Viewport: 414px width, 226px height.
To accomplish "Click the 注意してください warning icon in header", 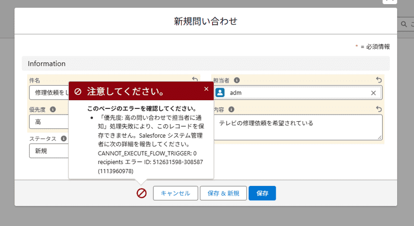I will pyautogui.click(x=78, y=91).
